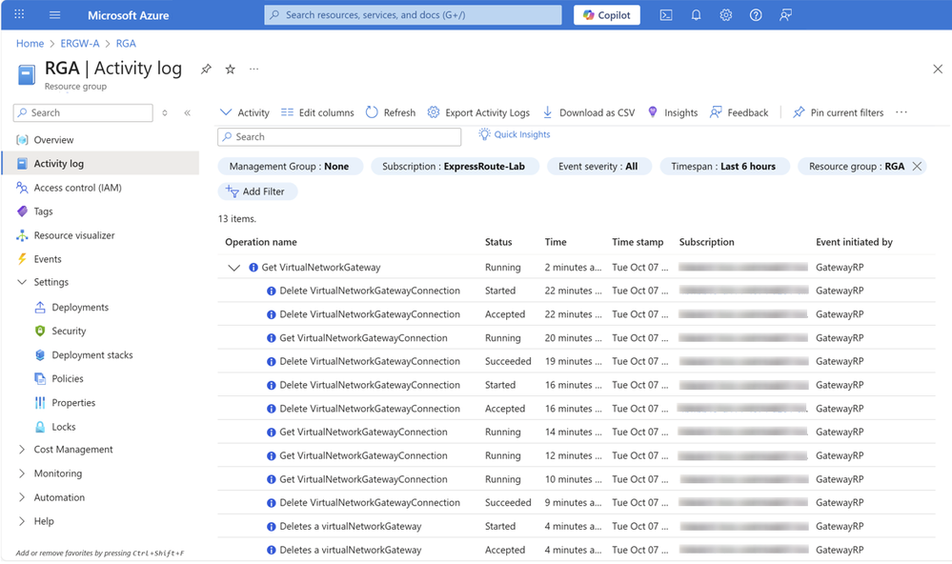Open the Azure portal apps grid icon
The width and height of the screenshot is (952, 564).
pos(19,14)
